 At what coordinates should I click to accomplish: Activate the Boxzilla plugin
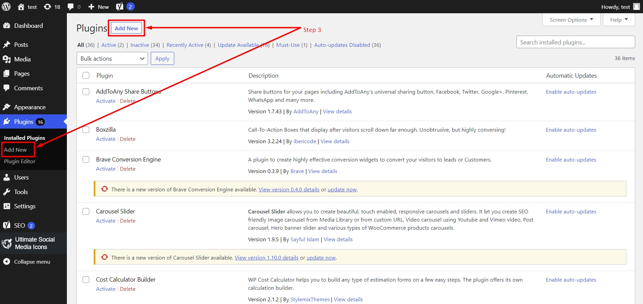[106, 139]
